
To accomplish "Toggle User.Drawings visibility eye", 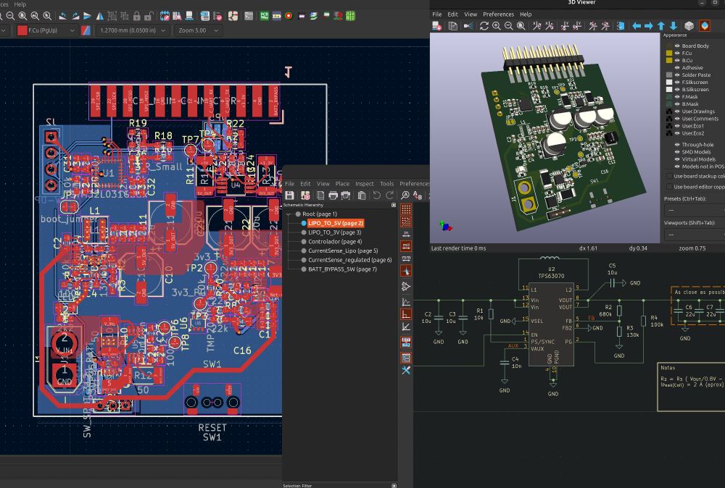I will click(677, 112).
